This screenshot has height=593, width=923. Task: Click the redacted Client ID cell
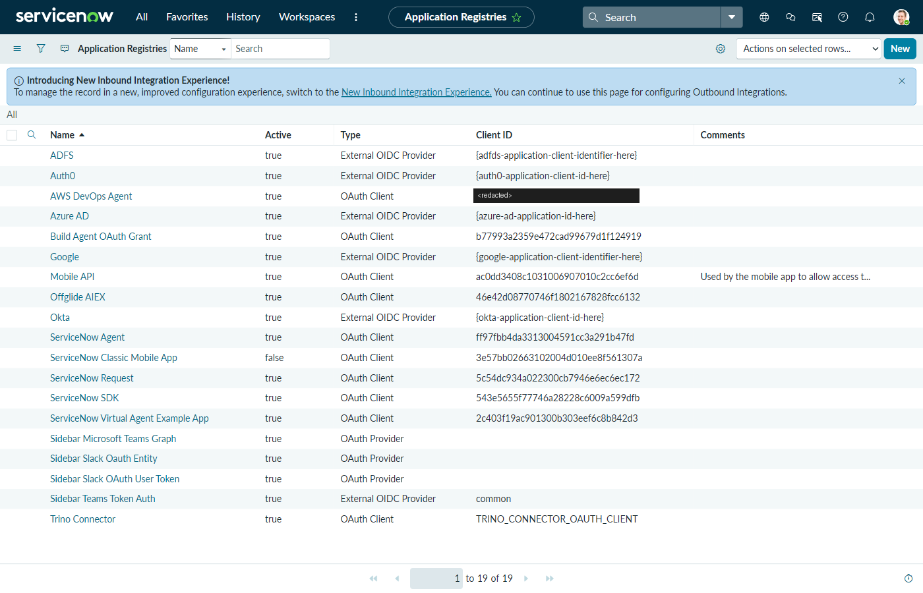pyautogui.click(x=556, y=196)
